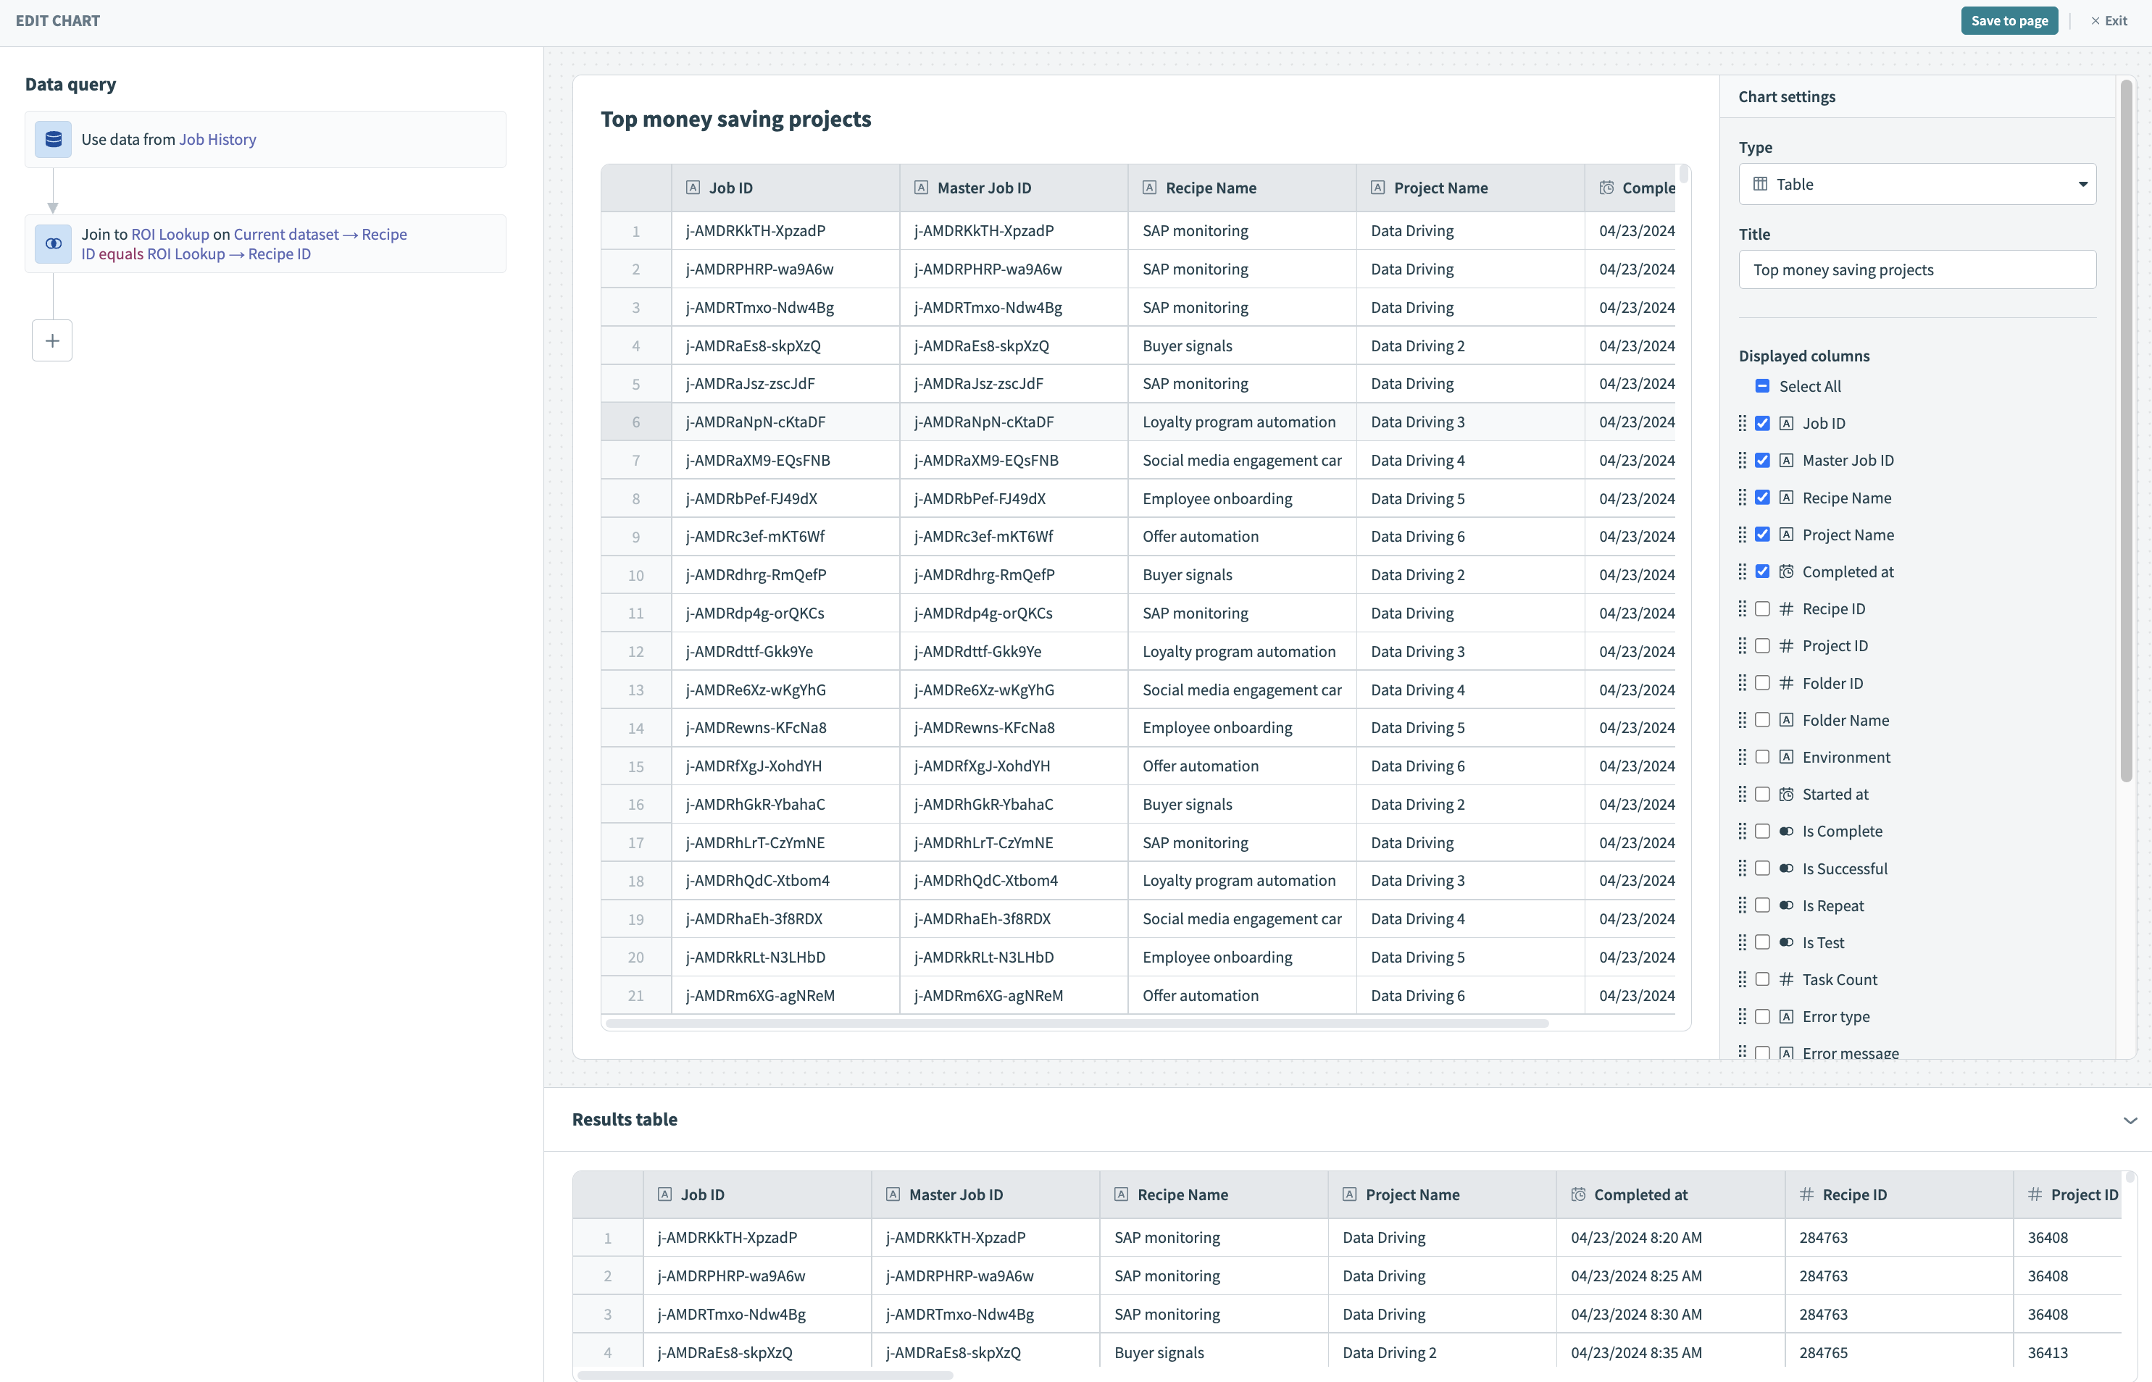Image resolution: width=2152 pixels, height=1382 pixels.
Task: Click the Job History database icon
Action: click(x=53, y=139)
